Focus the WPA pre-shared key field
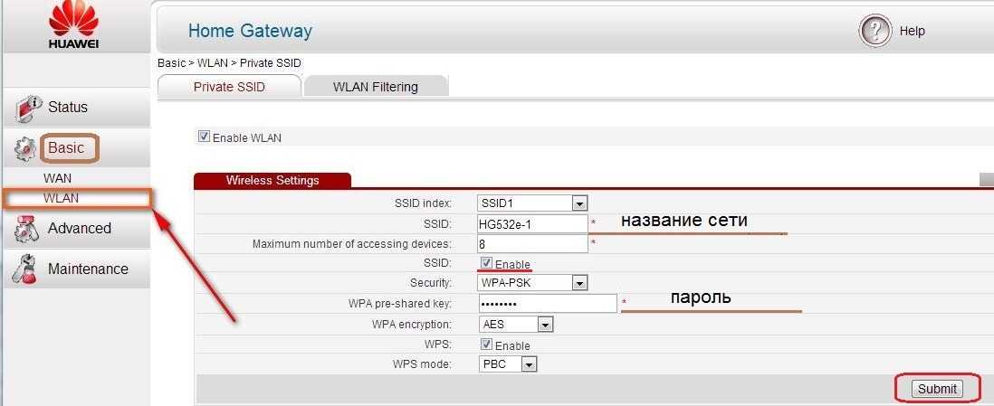994x406 pixels. click(547, 304)
